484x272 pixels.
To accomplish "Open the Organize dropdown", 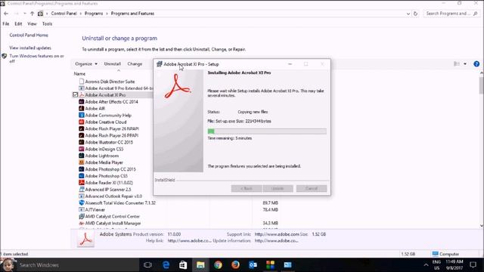I will pyautogui.click(x=86, y=63).
